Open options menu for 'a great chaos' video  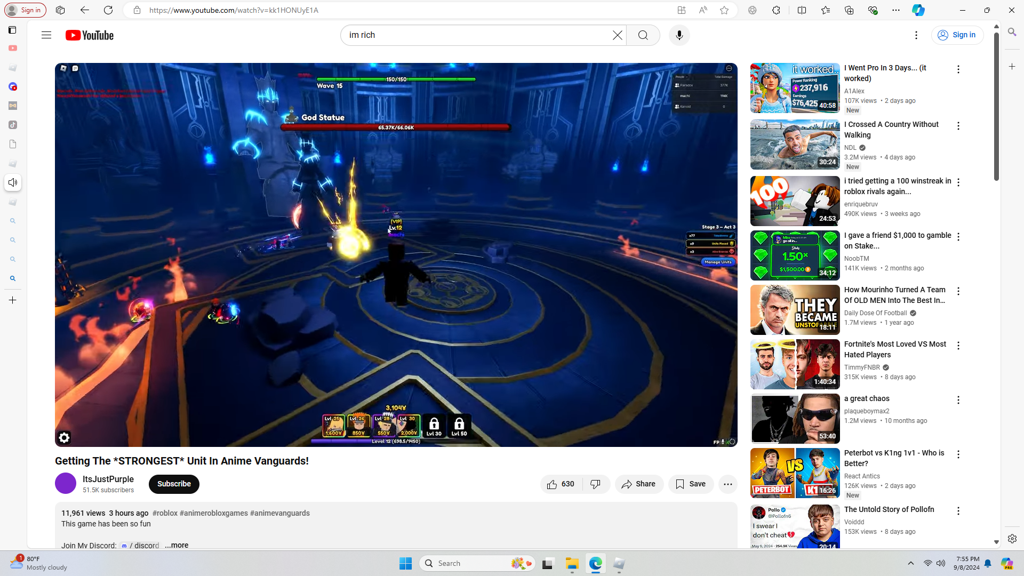coord(958,400)
